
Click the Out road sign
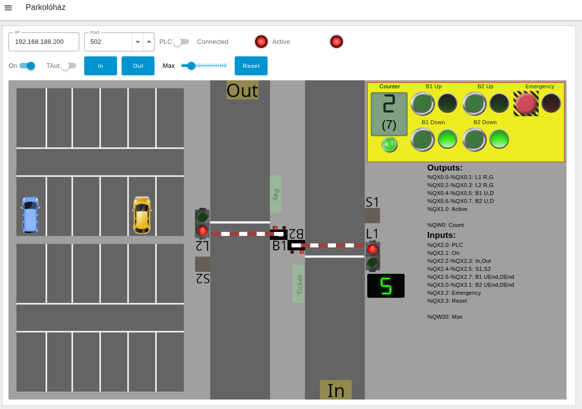[x=242, y=91]
